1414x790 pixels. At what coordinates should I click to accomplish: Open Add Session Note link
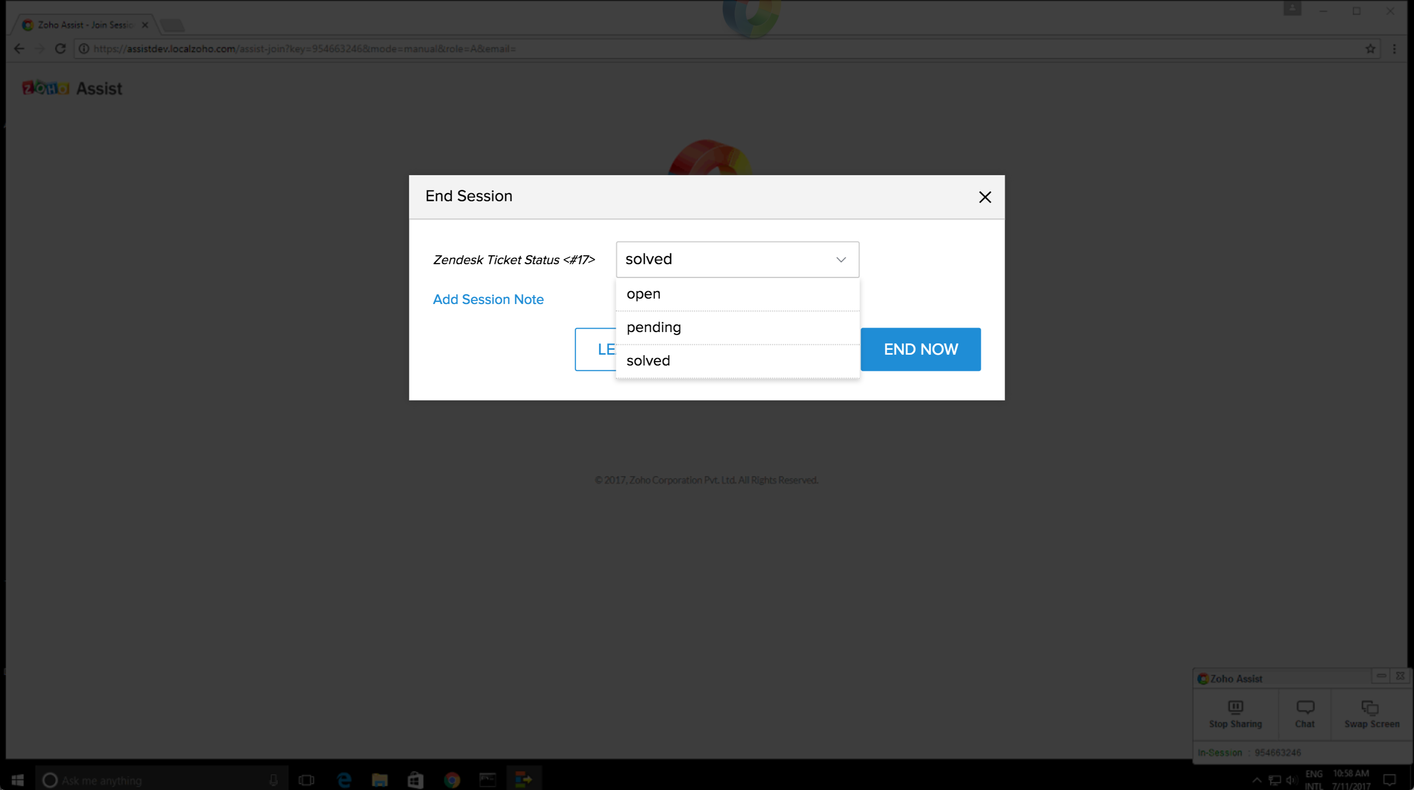[x=488, y=300]
